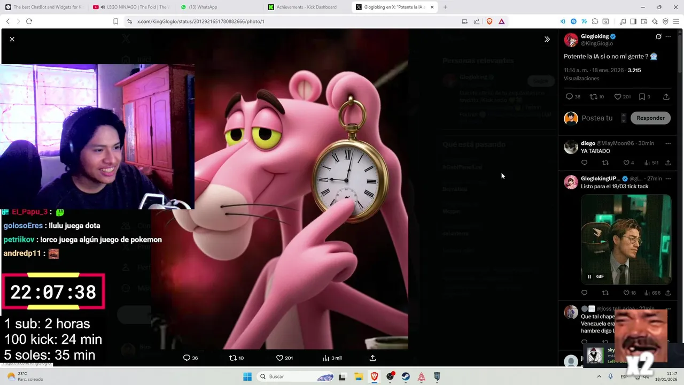Image resolution: width=684 pixels, height=385 pixels.
Task: Open Glogloking's avatar in the sidebar
Action: [x=571, y=40]
